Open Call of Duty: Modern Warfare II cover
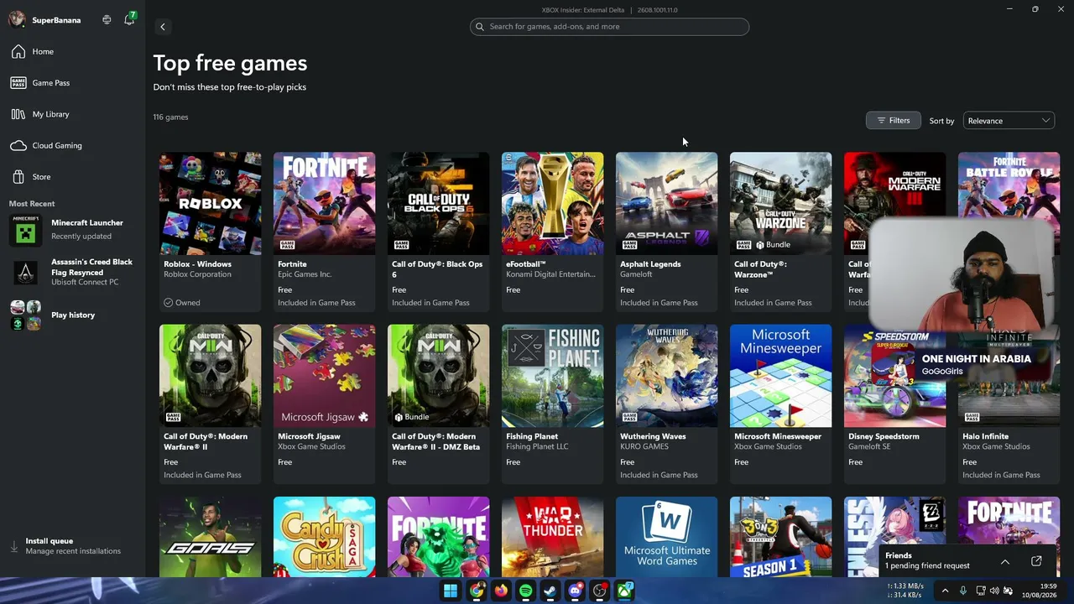1074x604 pixels. [210, 376]
